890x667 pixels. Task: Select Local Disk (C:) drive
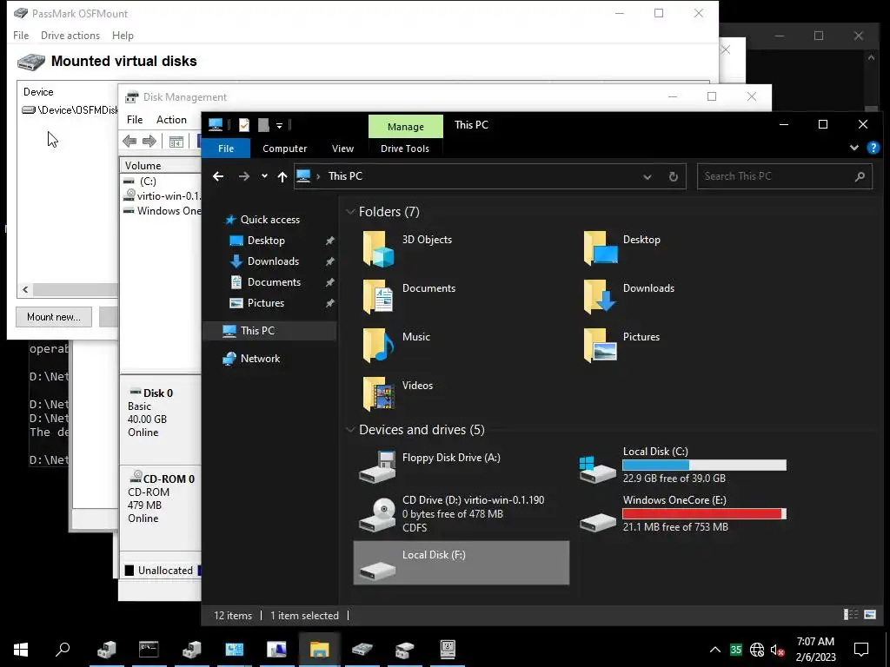pyautogui.click(x=683, y=466)
